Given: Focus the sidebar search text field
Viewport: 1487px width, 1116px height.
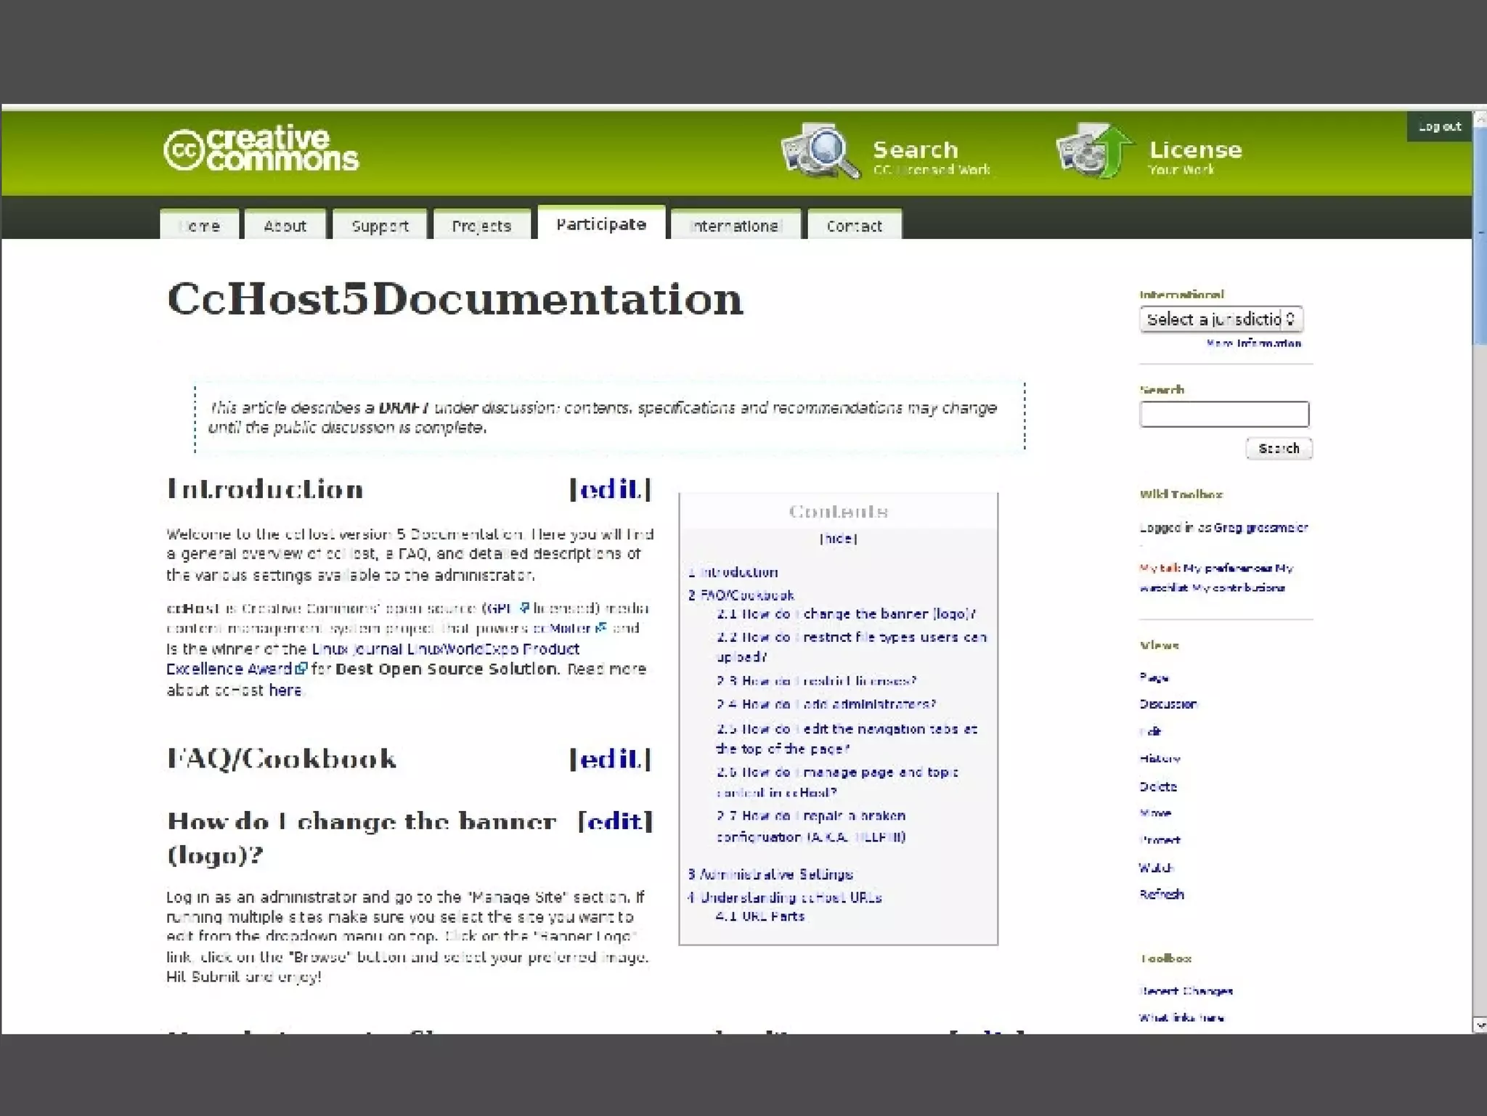Looking at the screenshot, I should (x=1223, y=415).
